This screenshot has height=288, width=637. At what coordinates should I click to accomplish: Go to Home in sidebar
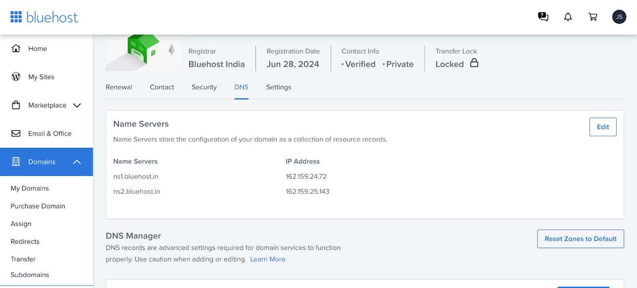click(x=37, y=49)
